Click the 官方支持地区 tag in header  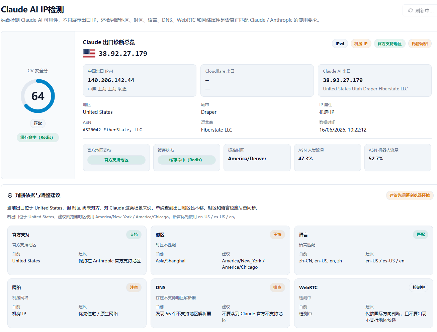coord(389,44)
